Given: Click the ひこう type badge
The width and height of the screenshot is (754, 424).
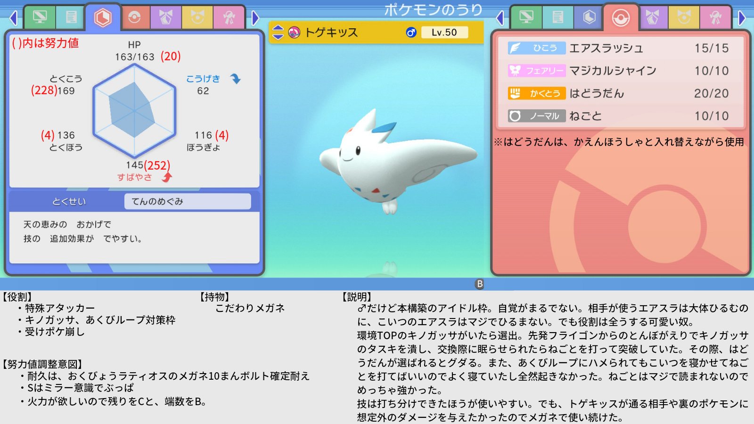Looking at the screenshot, I should (537, 48).
